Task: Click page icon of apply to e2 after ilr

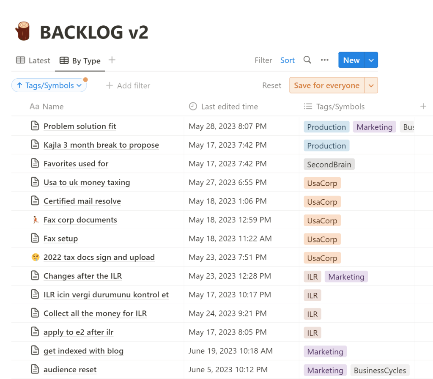Action: [x=35, y=332]
